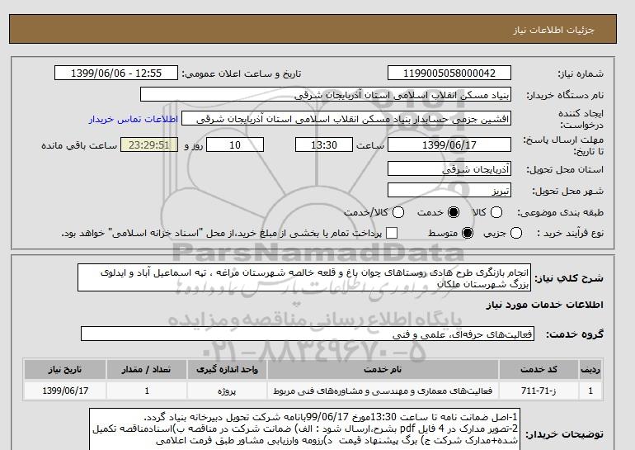Image resolution: width=635 pixels, height=450 pixels.
Task: Click the شرح کلی نیاز label
Action: coord(569,278)
